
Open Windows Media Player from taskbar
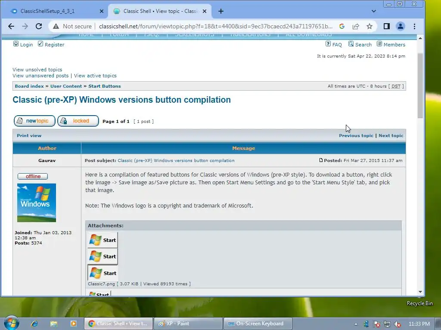pyautogui.click(x=73, y=324)
